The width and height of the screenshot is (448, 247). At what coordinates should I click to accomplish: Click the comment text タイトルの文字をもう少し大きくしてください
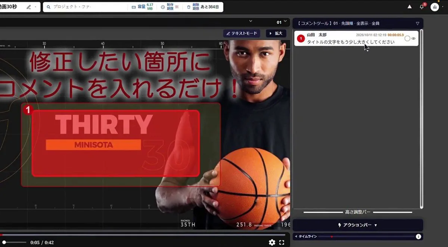click(x=351, y=42)
